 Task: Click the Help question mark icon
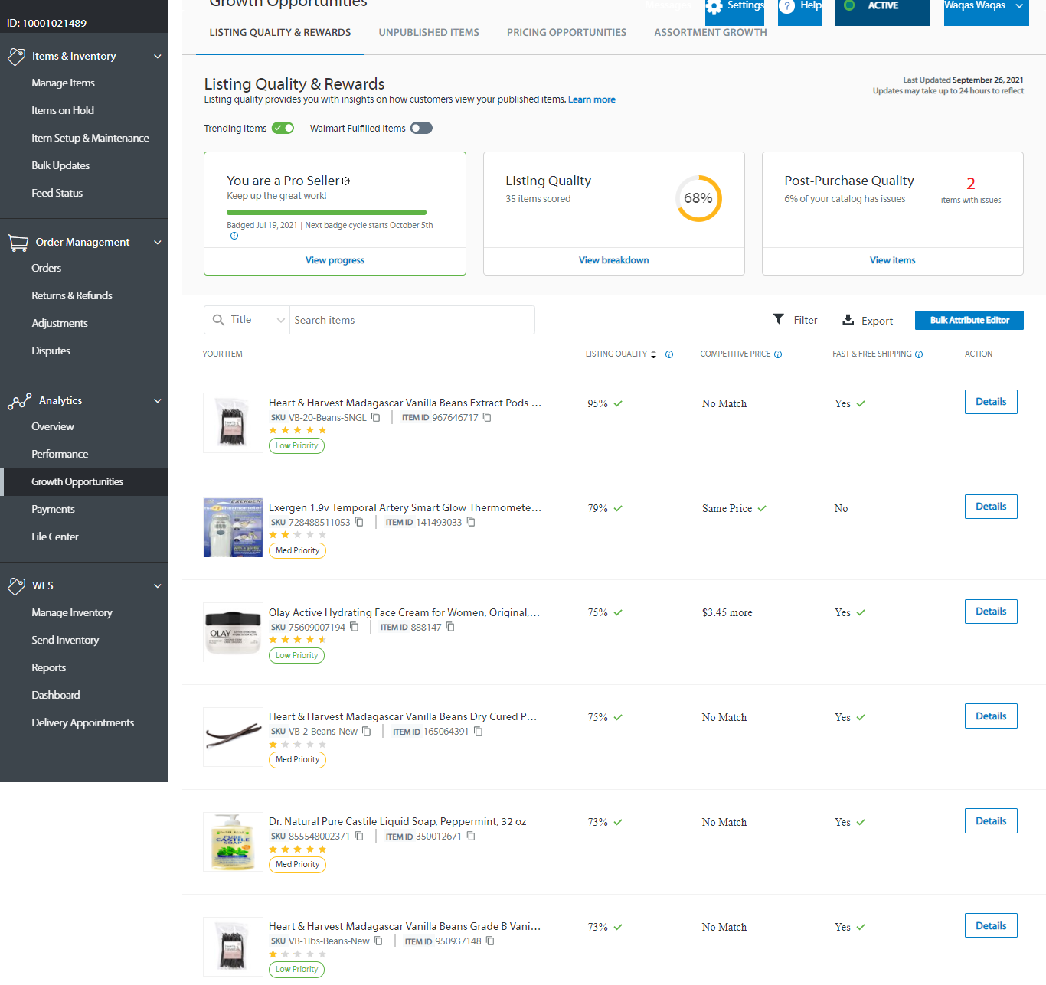[x=787, y=7]
